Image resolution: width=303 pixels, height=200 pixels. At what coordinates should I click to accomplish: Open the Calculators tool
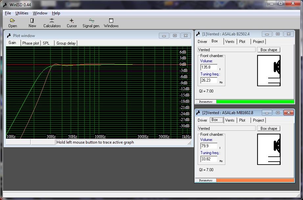[x=52, y=23]
